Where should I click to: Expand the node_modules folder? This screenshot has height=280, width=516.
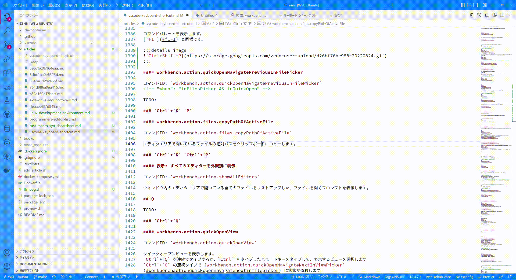click(67, 145)
